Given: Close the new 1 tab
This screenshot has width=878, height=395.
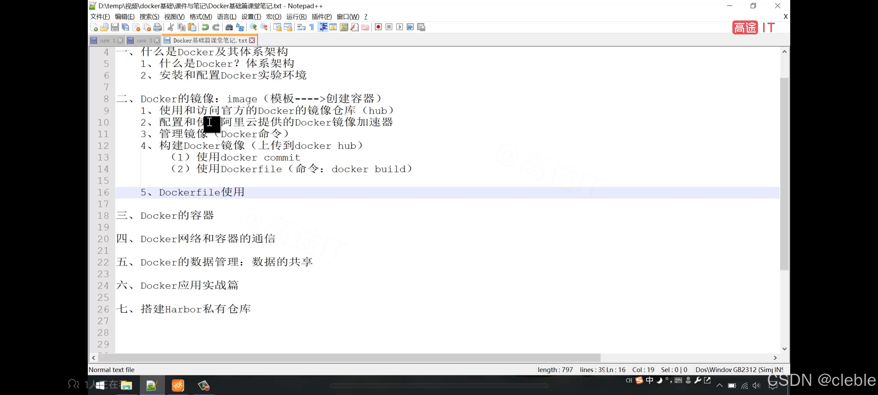Looking at the screenshot, I should 120,40.
